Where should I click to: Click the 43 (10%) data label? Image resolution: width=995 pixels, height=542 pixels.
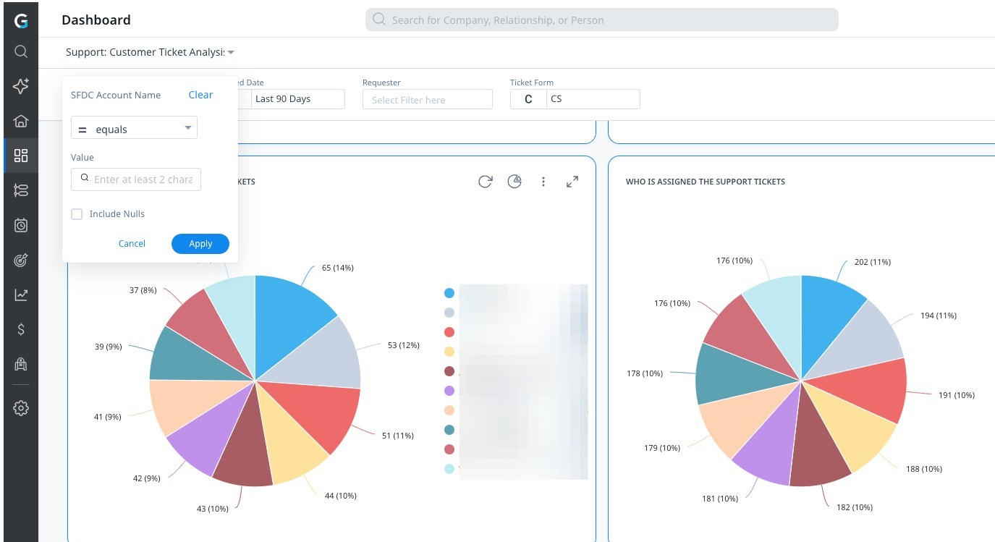[213, 509]
